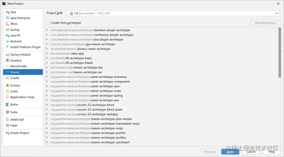Pick the MicroProfile icon

(x=8, y=66)
